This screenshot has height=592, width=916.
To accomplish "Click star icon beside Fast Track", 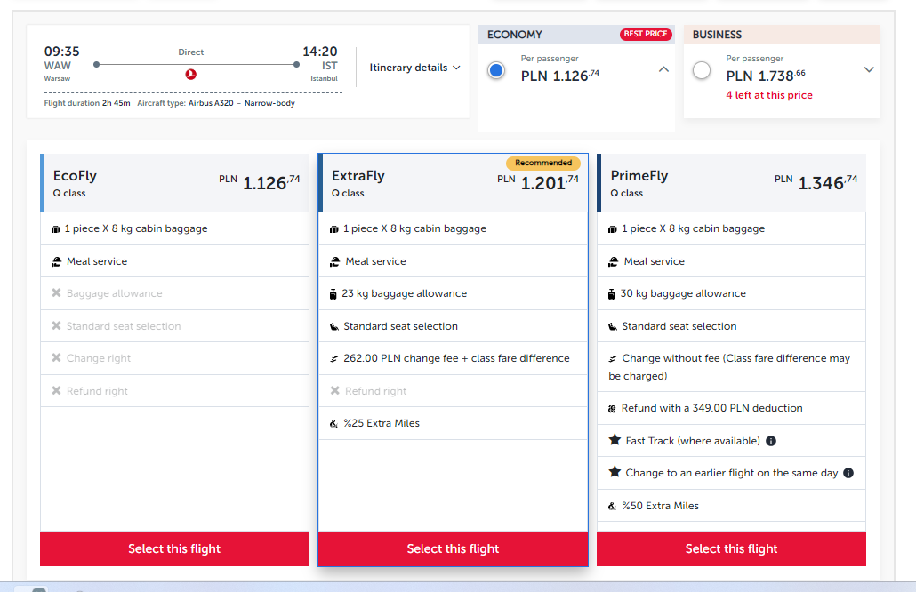I will point(615,440).
